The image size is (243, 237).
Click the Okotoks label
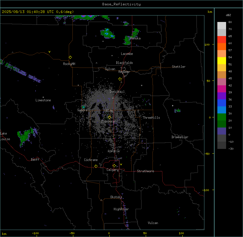[x=116, y=197]
